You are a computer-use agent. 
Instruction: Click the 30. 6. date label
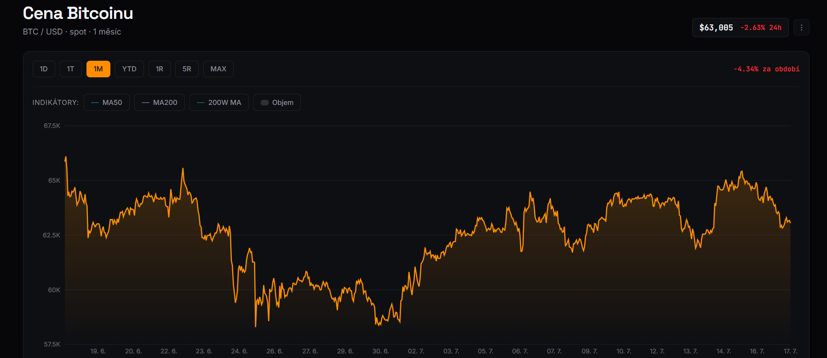coord(381,351)
